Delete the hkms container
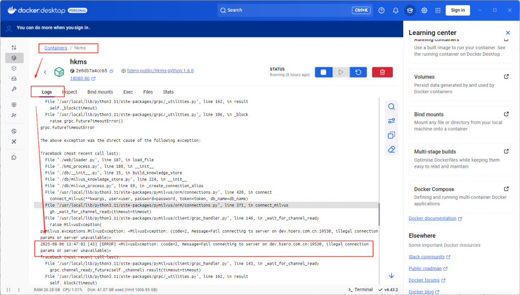The width and height of the screenshot is (520, 295). coord(382,72)
